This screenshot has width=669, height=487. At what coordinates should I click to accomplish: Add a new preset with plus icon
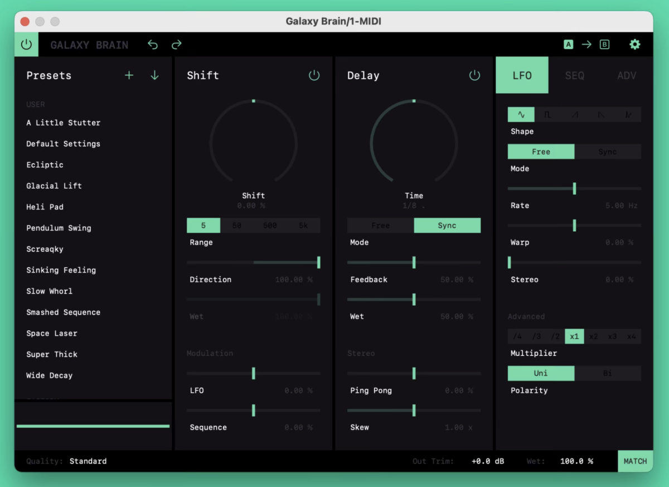coord(129,75)
